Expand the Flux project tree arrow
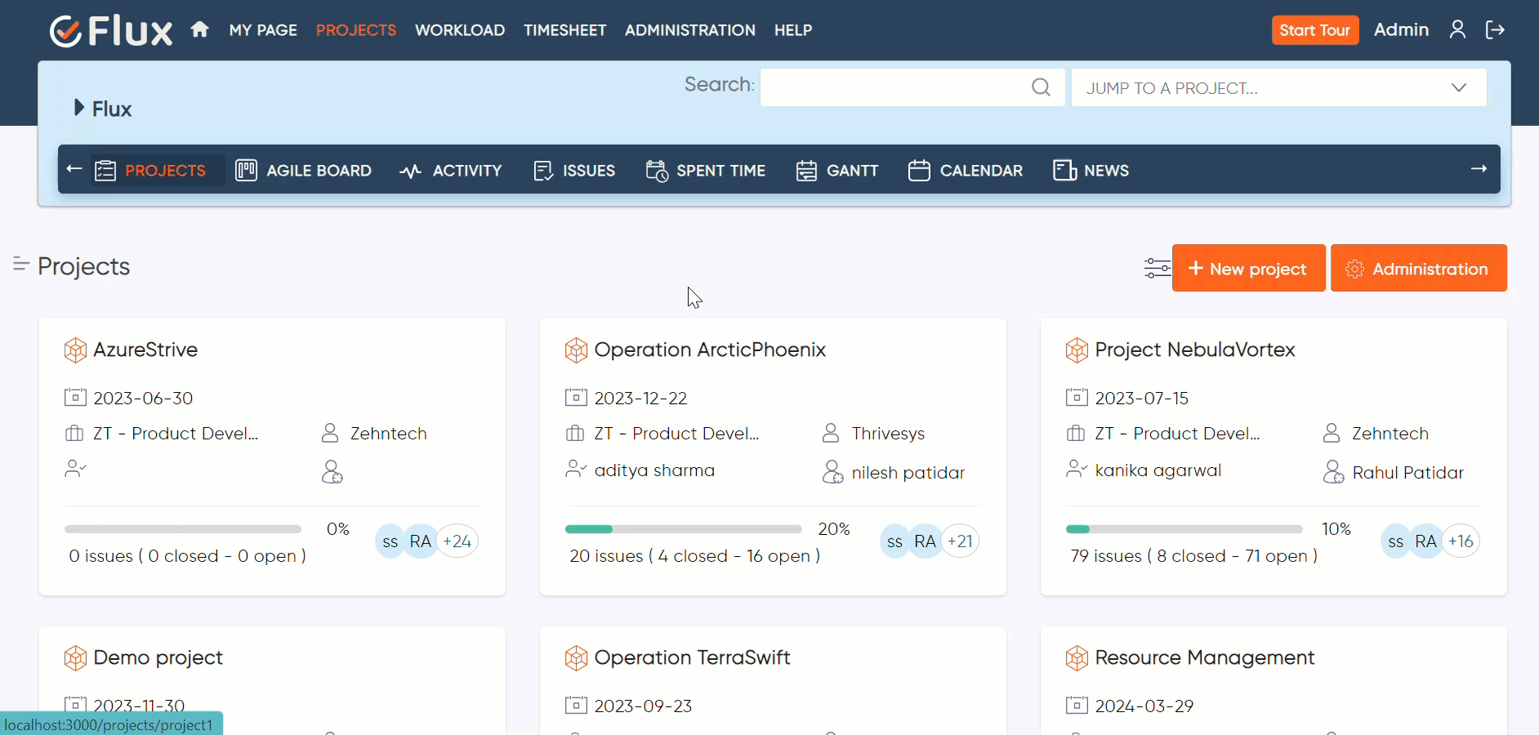Screen dimensions: 1539x735 point(79,108)
